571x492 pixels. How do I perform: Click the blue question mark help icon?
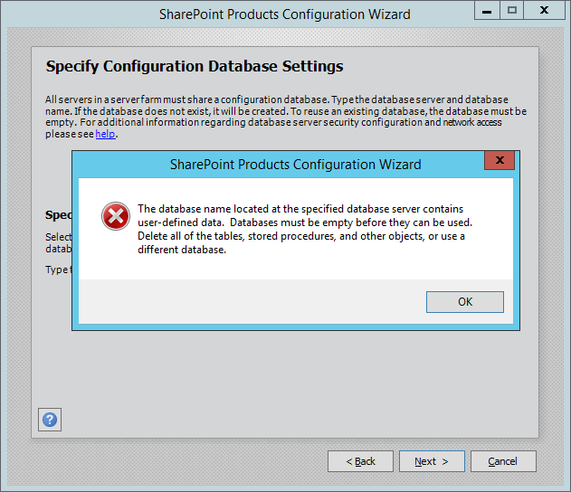click(x=50, y=420)
